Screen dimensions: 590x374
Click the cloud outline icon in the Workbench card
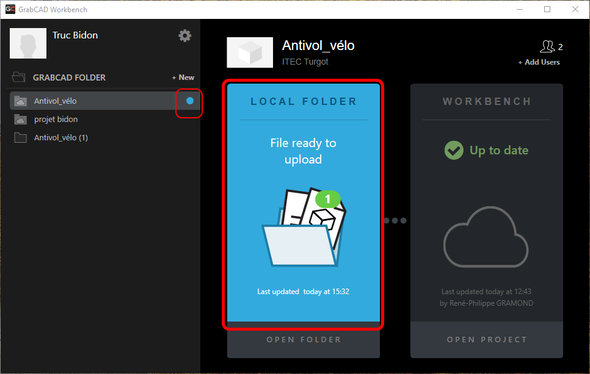tap(486, 237)
